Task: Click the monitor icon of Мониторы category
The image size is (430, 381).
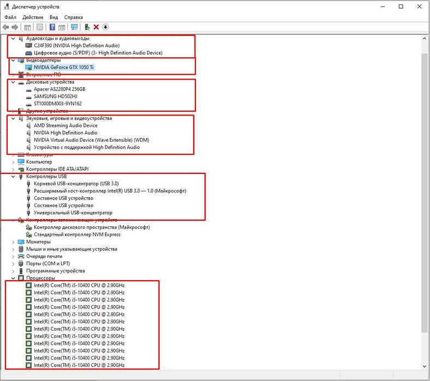Action: [21, 242]
